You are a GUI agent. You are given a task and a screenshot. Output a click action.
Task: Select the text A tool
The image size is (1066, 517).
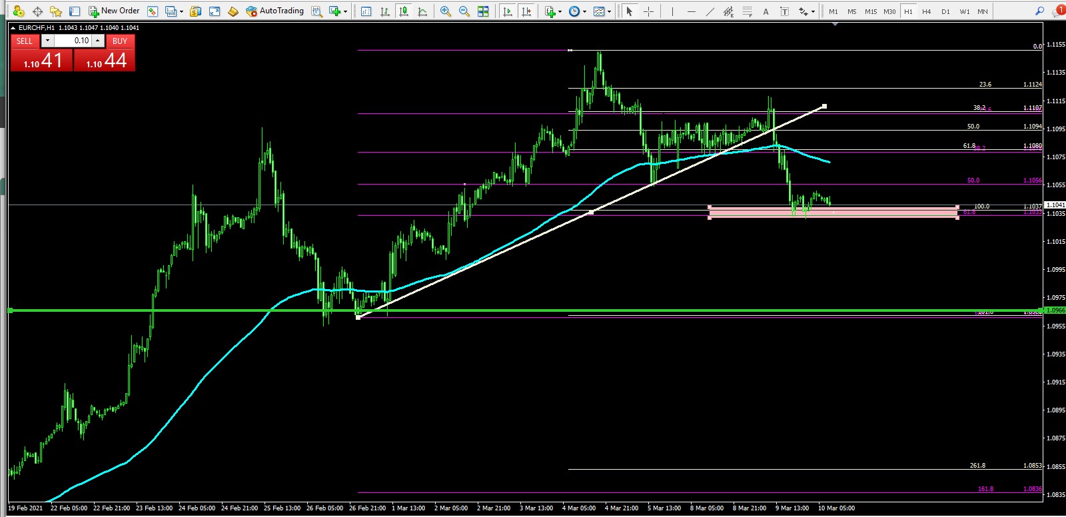pyautogui.click(x=766, y=11)
